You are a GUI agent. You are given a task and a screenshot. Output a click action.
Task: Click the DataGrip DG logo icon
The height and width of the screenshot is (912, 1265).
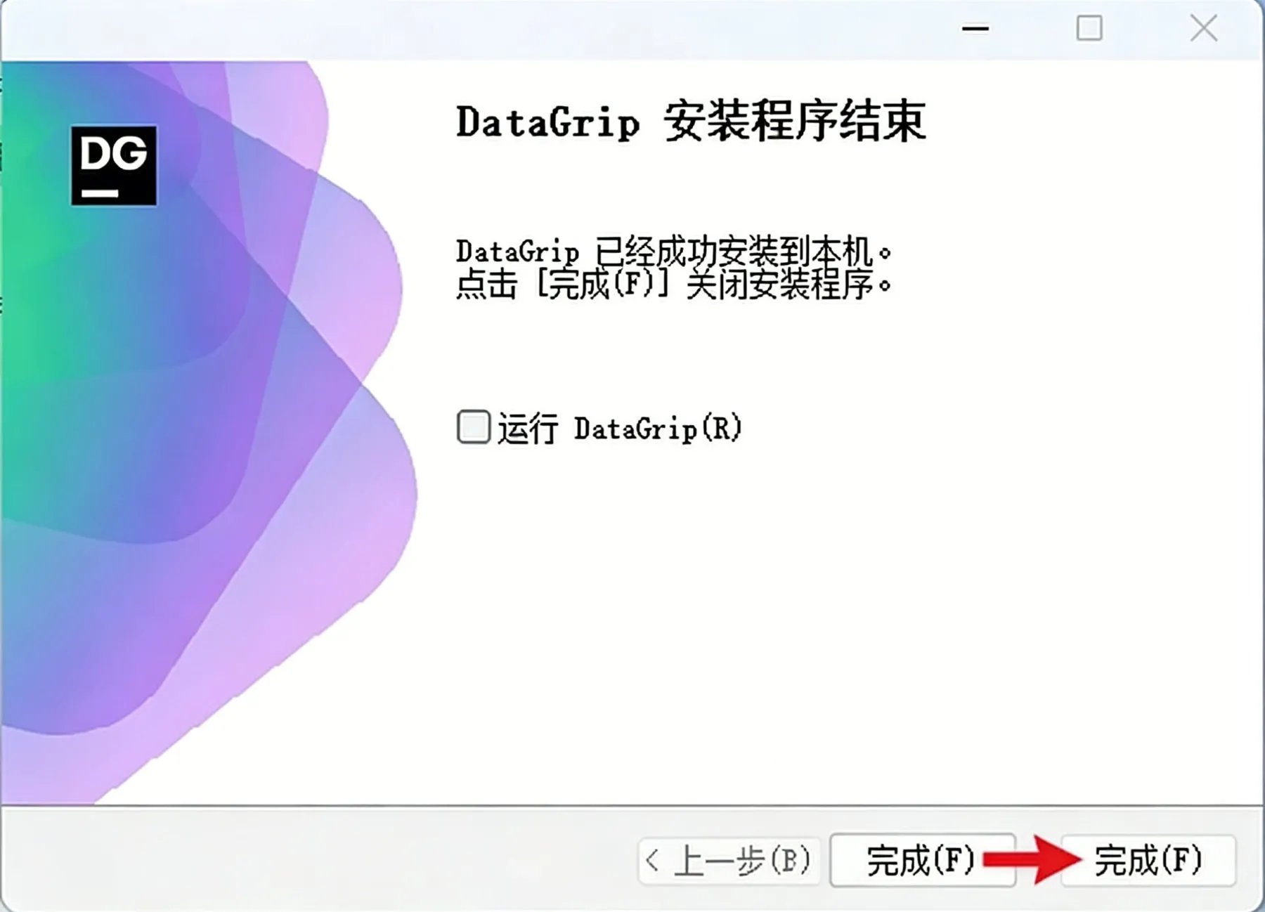click(114, 166)
